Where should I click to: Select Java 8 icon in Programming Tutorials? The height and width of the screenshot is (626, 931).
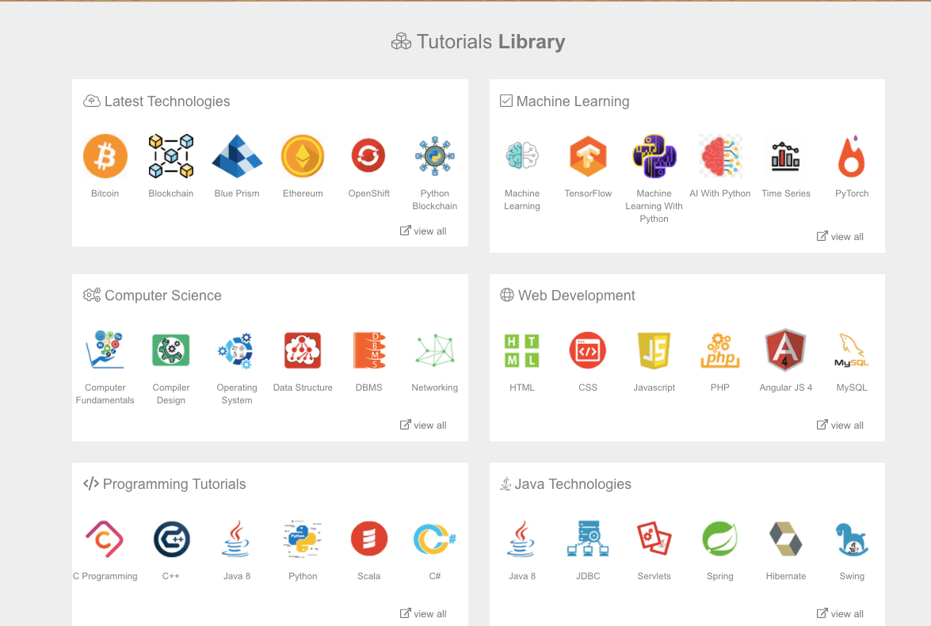pos(236,539)
